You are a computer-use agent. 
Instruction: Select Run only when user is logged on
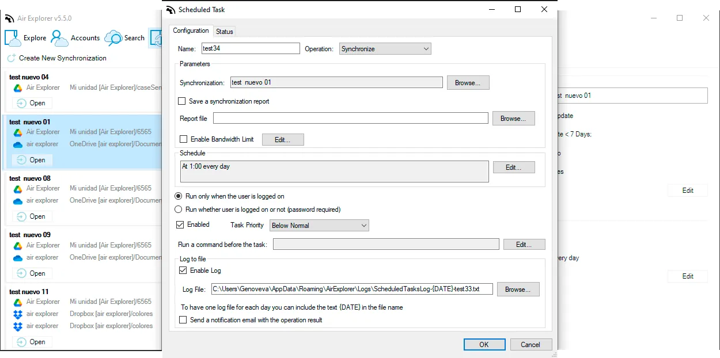(x=179, y=196)
